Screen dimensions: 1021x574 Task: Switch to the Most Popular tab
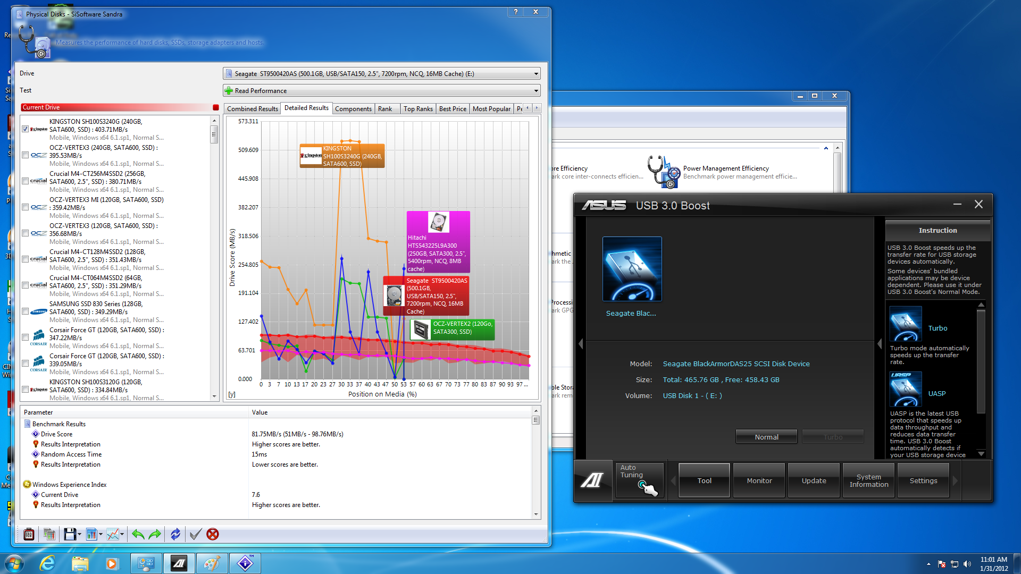coord(491,109)
